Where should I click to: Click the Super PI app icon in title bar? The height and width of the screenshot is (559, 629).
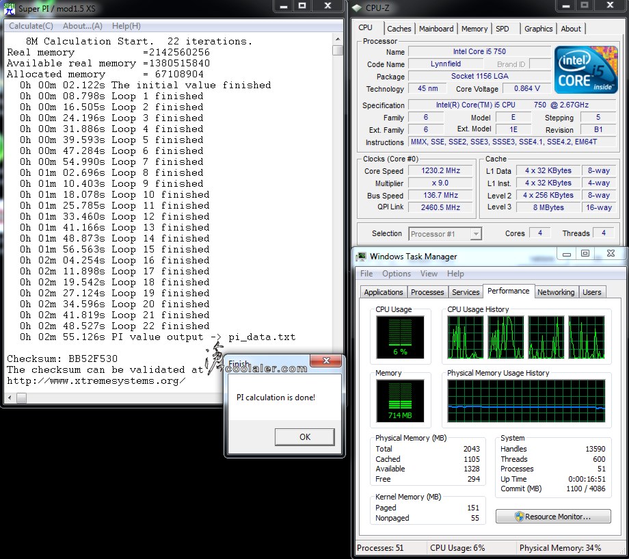click(x=10, y=8)
